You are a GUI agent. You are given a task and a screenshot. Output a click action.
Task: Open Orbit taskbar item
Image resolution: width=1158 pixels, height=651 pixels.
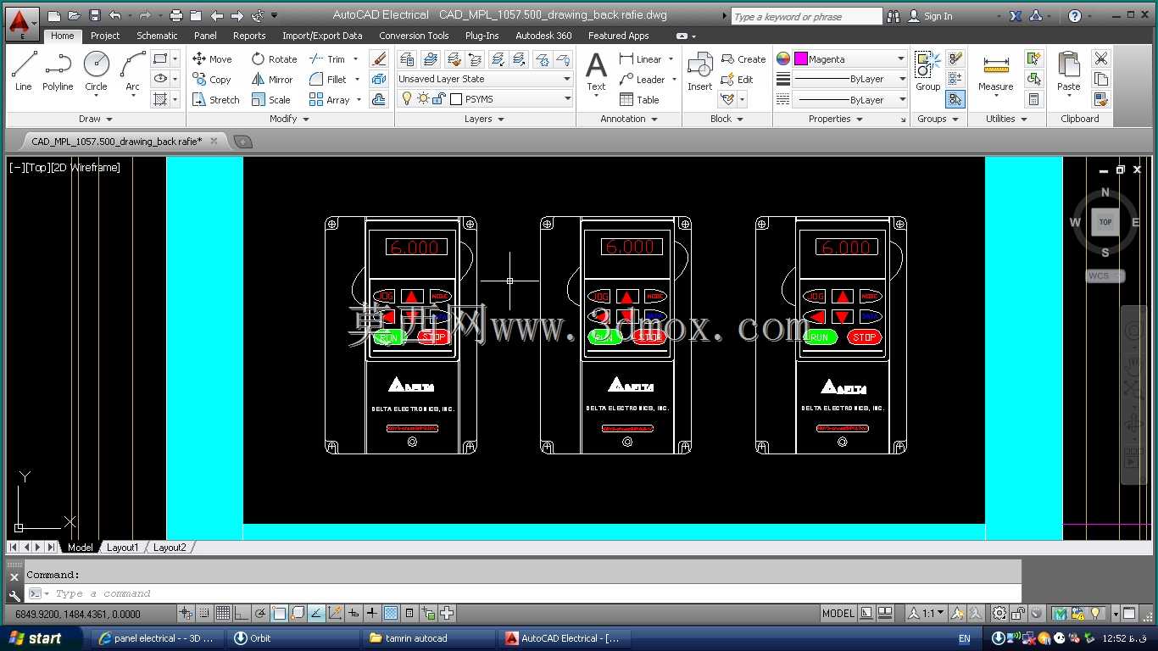[292, 638]
